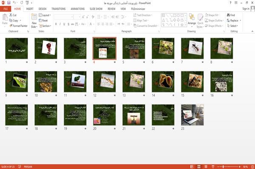Viewport: 255px width, 169px height.
Task: Click the Cut command in Clipboard
Action: (13, 15)
